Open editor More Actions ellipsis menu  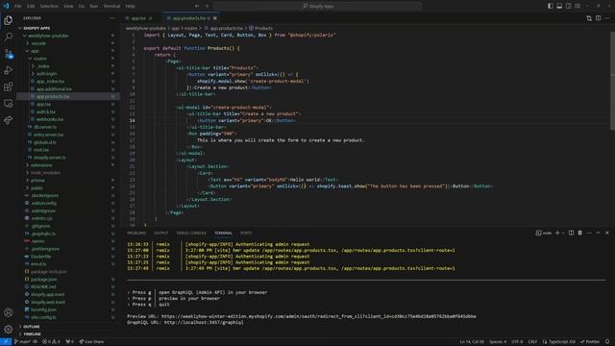coord(607,18)
